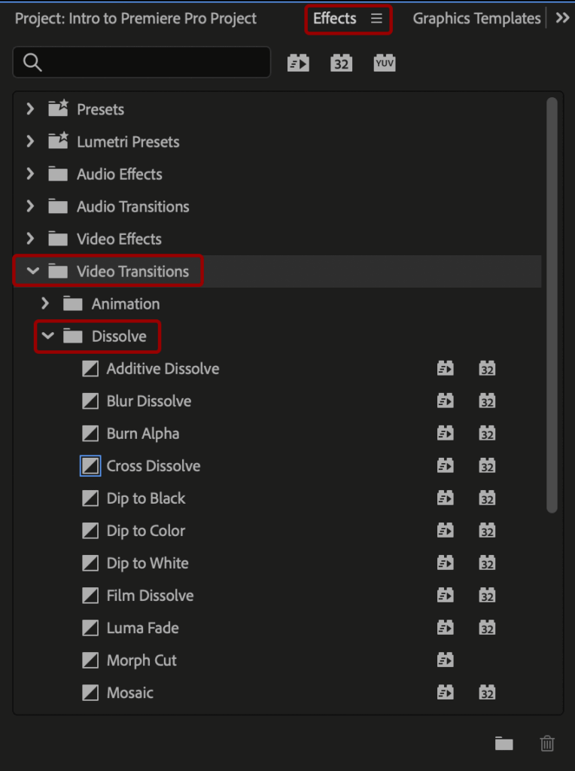Viewport: 575px width, 771px height.
Task: Select the Presets folder icon
Action: coord(58,108)
